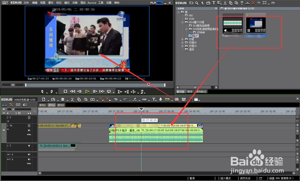The height and width of the screenshot is (181, 300).
Task: Expand the 行程02 folder node
Action: (x=182, y=43)
